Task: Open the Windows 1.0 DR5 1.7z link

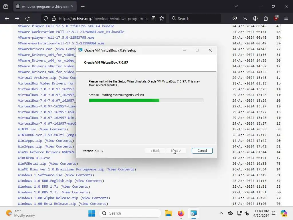Action: coord(38,186)
